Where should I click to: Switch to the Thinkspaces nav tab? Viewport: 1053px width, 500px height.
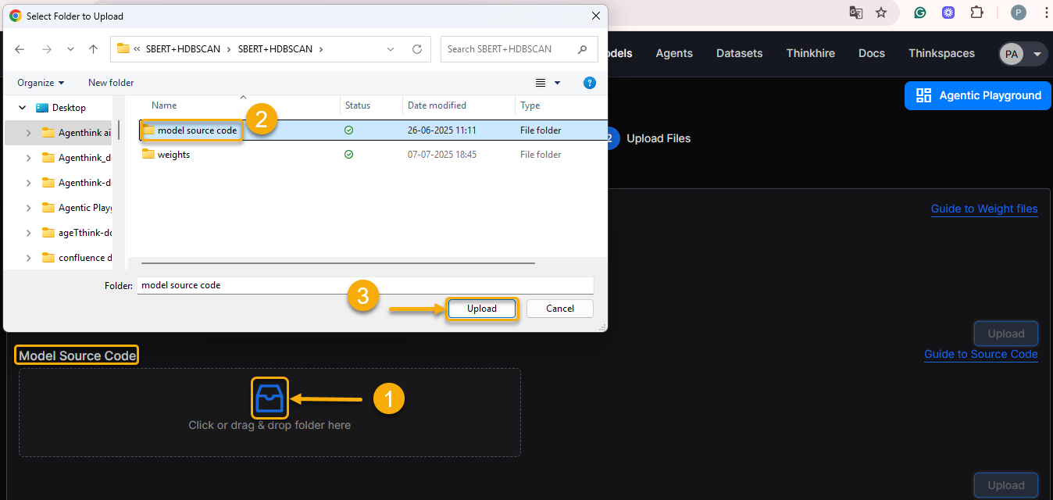(941, 53)
